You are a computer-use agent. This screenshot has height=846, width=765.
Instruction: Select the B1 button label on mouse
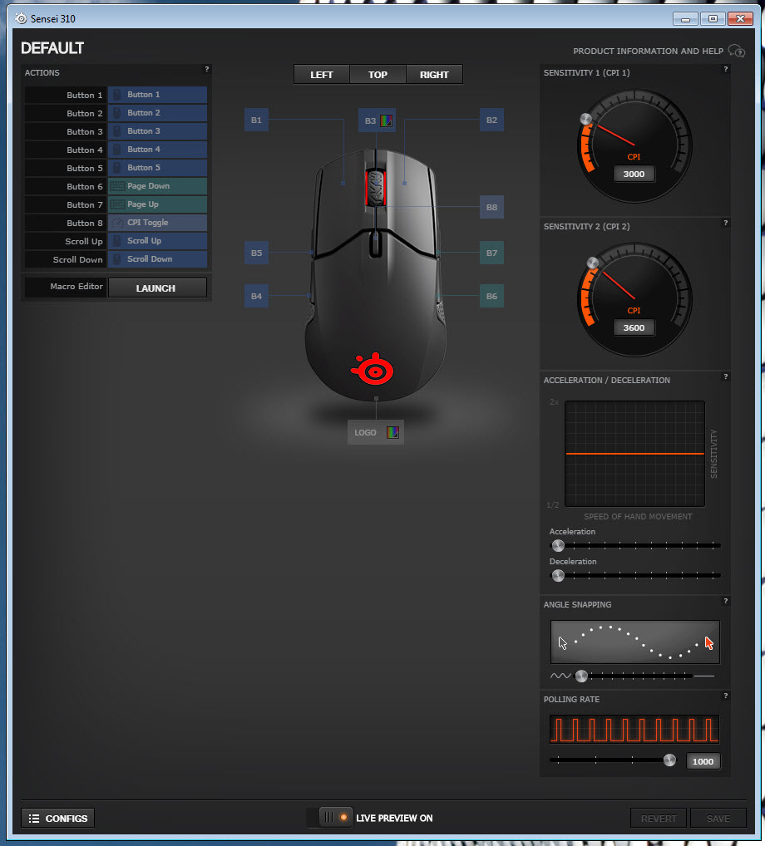coord(256,120)
